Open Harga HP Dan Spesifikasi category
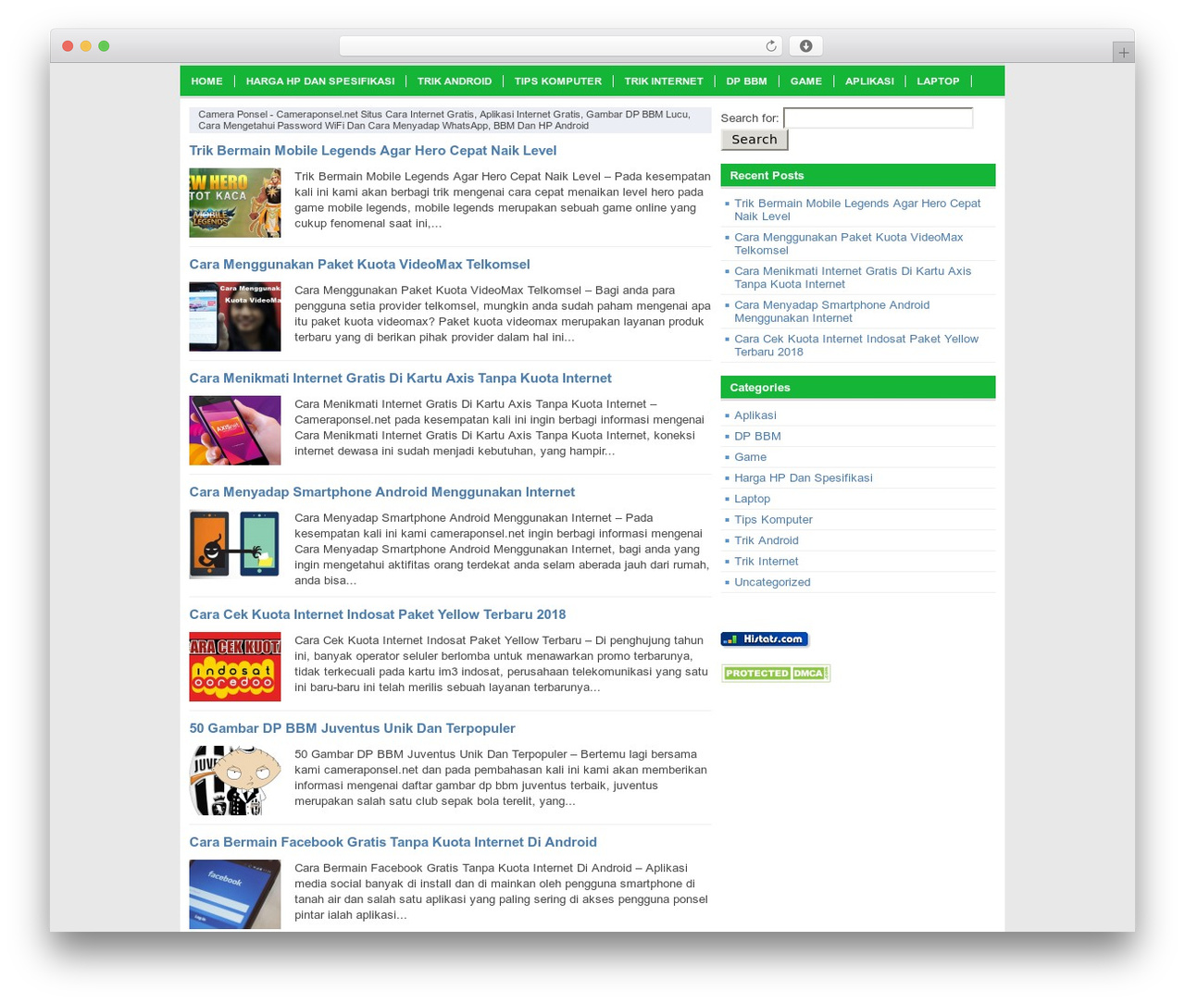Screen dimensions: 1185x1003 tap(804, 478)
